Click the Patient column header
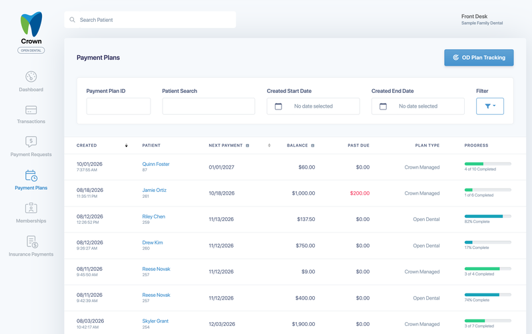The width and height of the screenshot is (532, 334). click(151, 145)
